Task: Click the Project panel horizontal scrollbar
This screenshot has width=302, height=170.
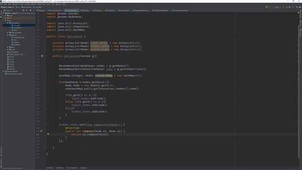Action: click(13, 169)
